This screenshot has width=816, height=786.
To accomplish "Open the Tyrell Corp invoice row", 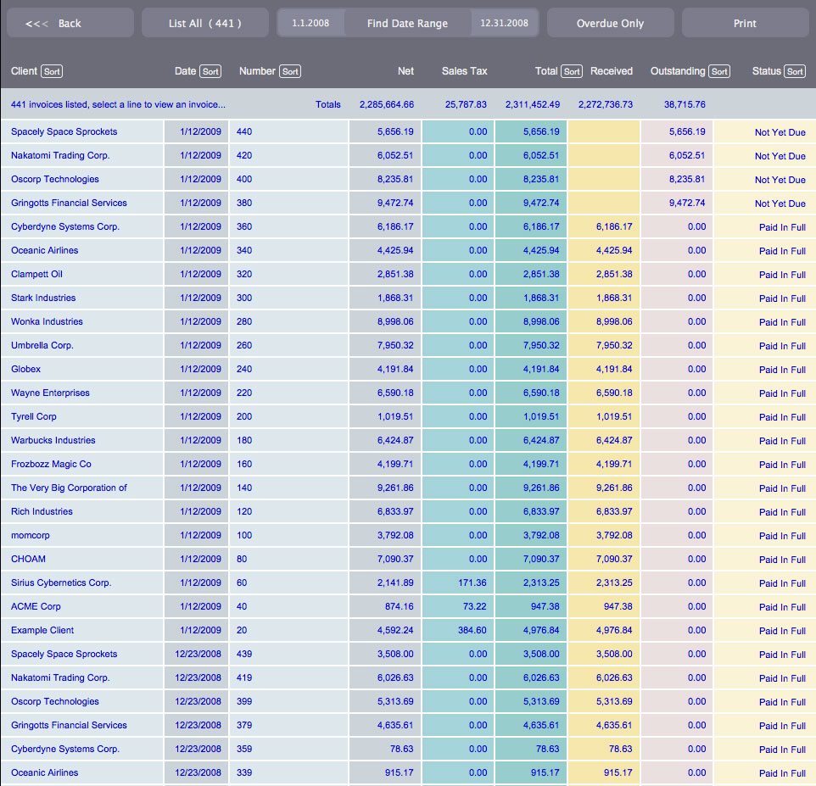I will pyautogui.click(x=408, y=416).
